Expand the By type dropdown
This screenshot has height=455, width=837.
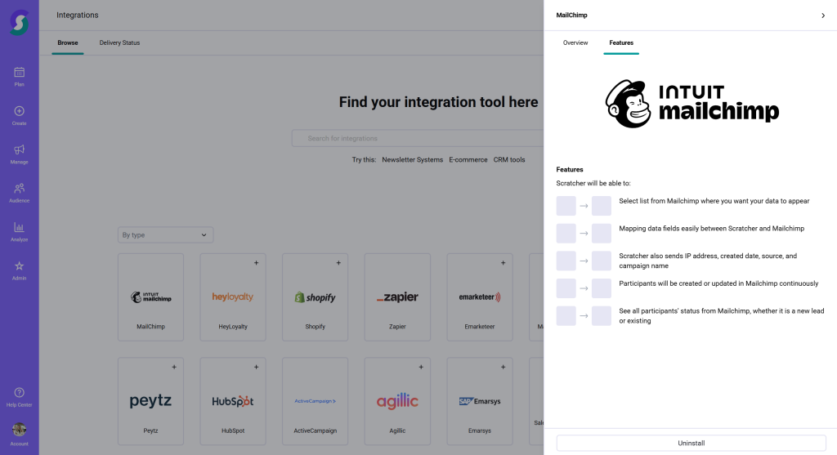tap(165, 235)
